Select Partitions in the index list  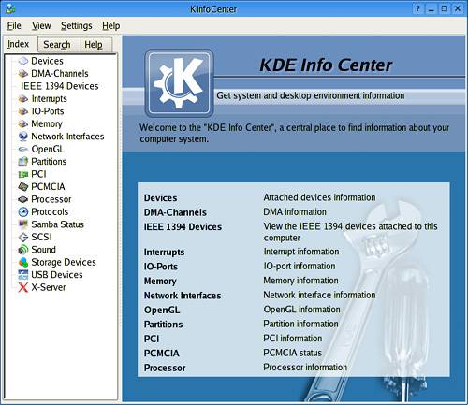[x=49, y=162]
